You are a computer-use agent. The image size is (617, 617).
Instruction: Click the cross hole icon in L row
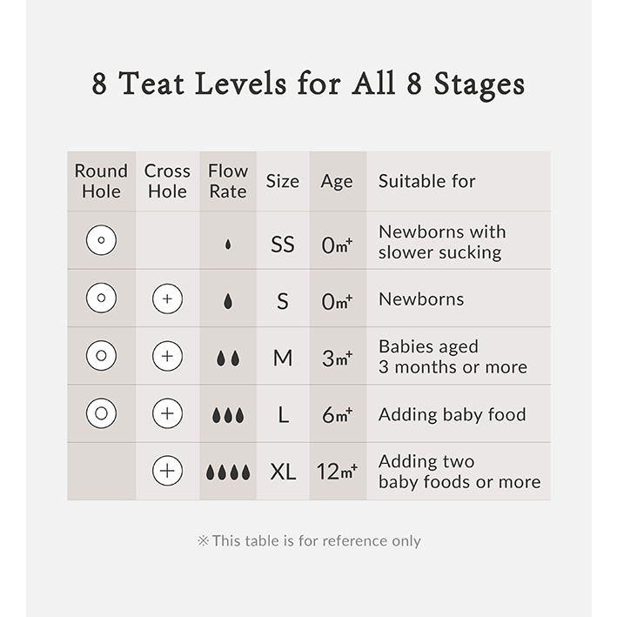pos(167,414)
